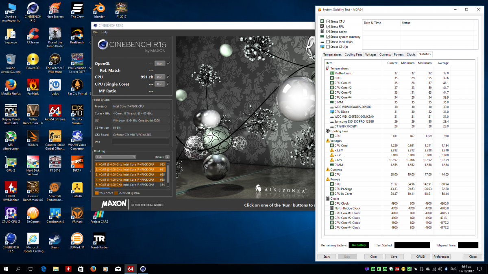Viewport: 488px width, 274px height.
Task: Open AIDA64 Preferences
Action: click(x=441, y=257)
